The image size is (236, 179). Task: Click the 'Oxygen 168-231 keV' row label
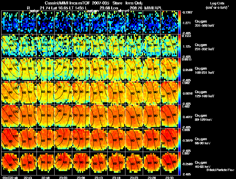204,71
